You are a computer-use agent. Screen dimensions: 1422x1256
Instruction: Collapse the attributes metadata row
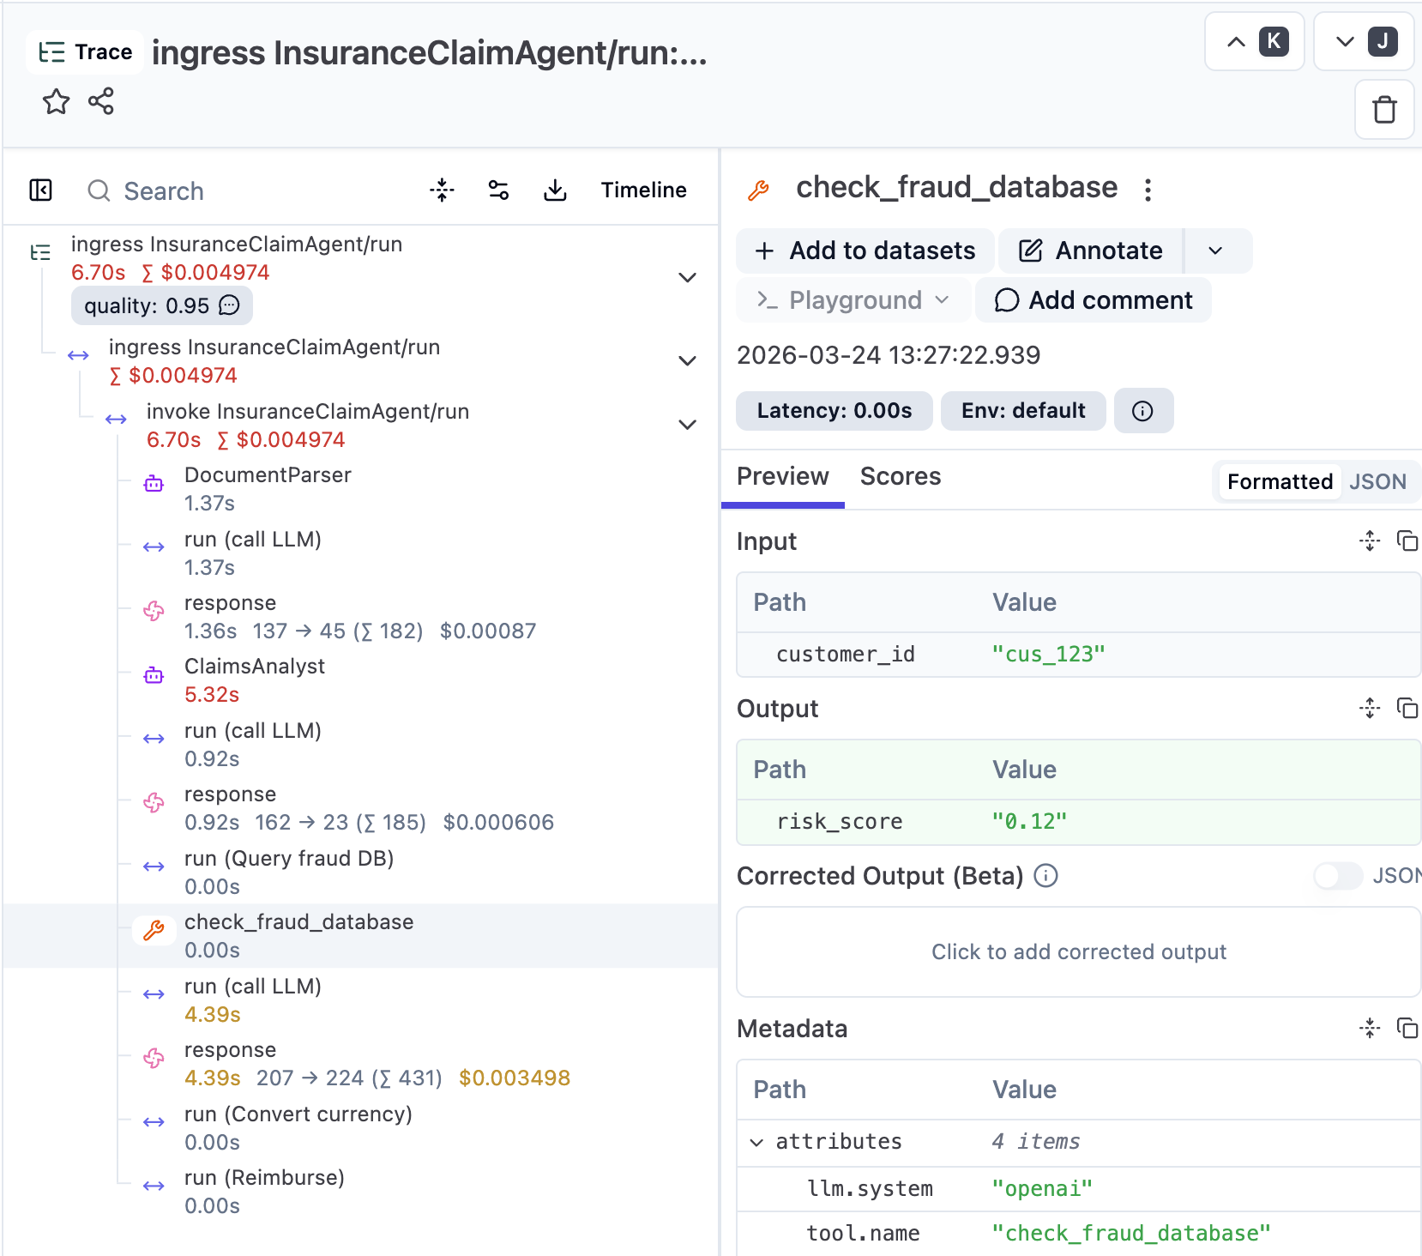[x=756, y=1142]
